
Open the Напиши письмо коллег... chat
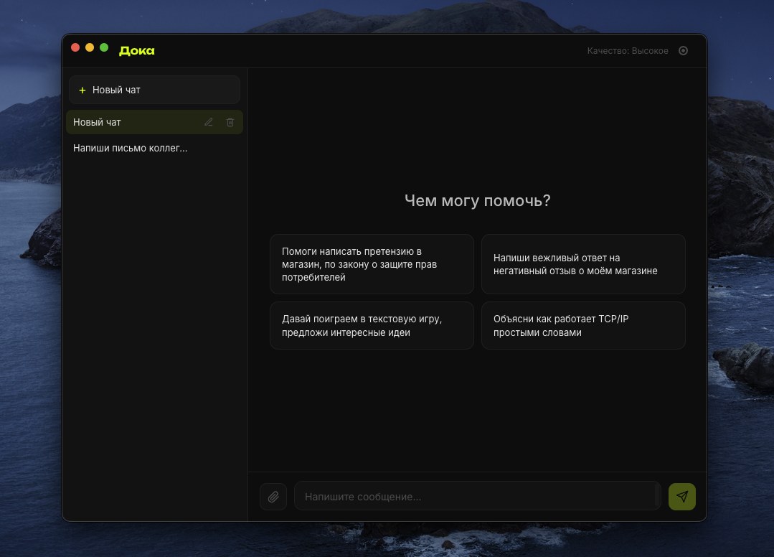coord(154,148)
